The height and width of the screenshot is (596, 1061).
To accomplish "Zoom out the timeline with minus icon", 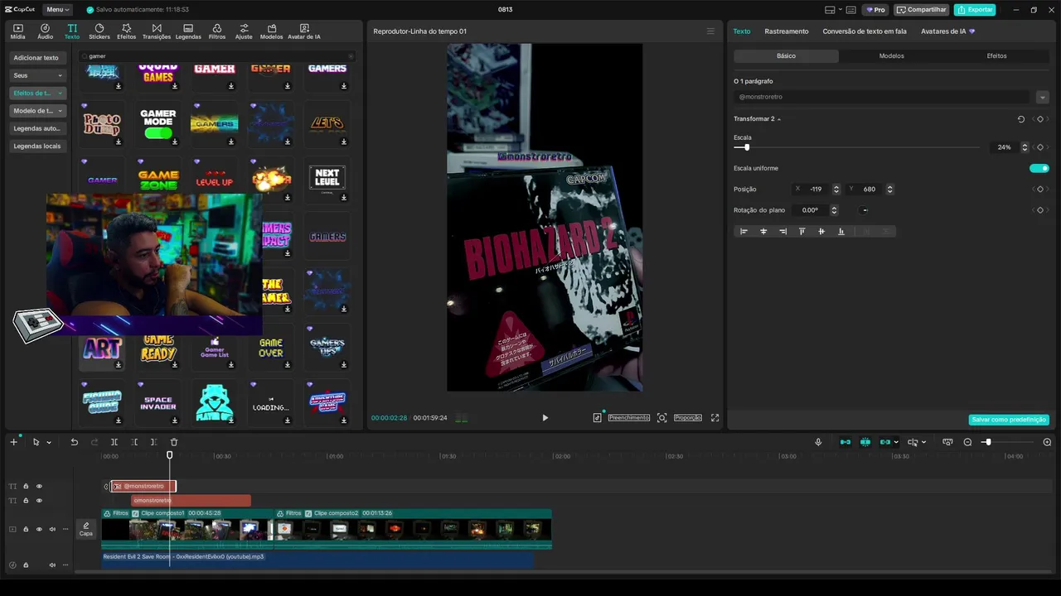I will (x=967, y=442).
